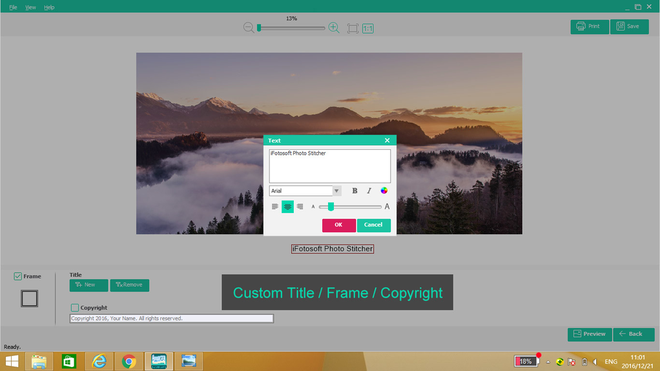The width and height of the screenshot is (660, 371).
Task: Open Windows Store from taskbar
Action: (68, 361)
